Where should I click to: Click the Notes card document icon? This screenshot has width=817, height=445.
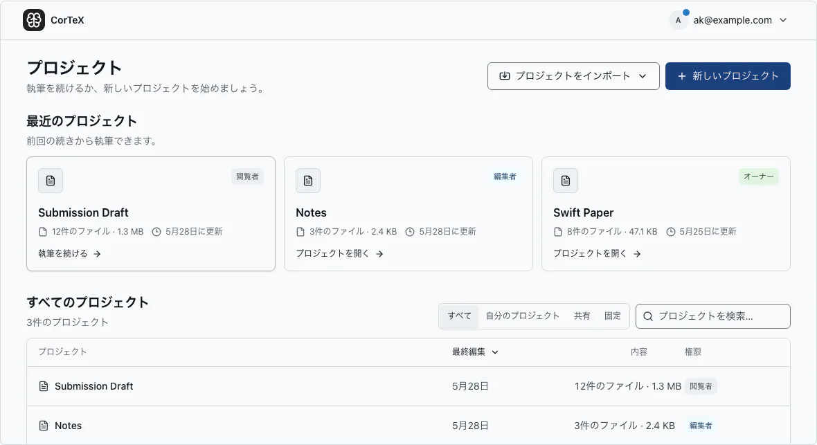(x=308, y=181)
